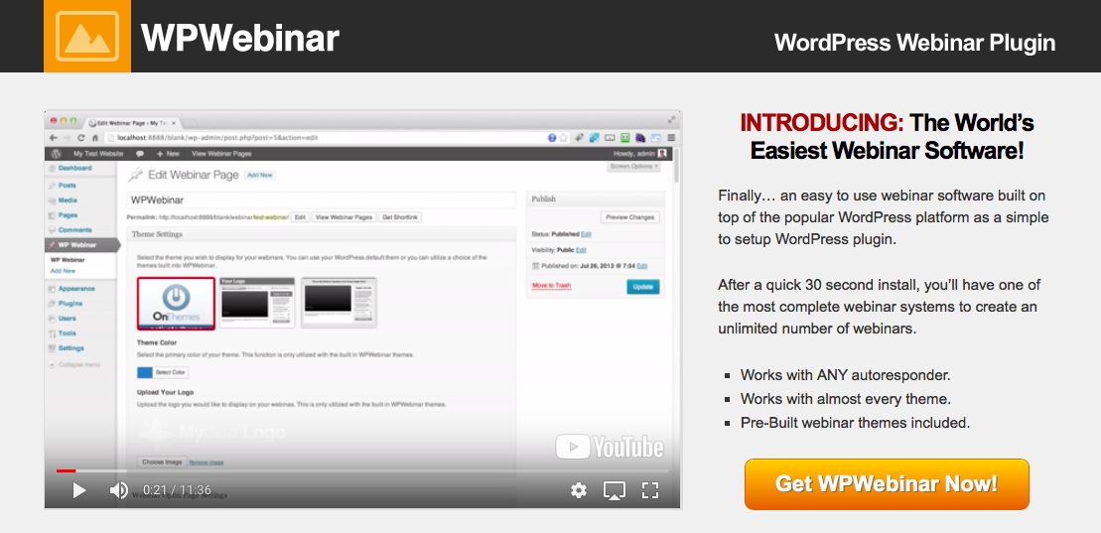Click the WordPress logo in the admin bar
The width and height of the screenshot is (1101, 533).
[57, 154]
